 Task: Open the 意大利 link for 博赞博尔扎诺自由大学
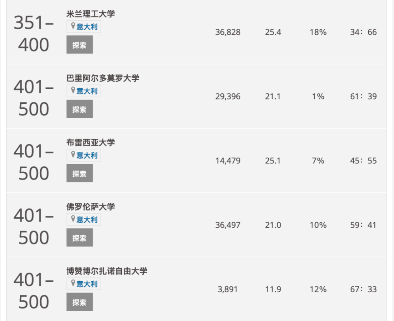pos(87,284)
